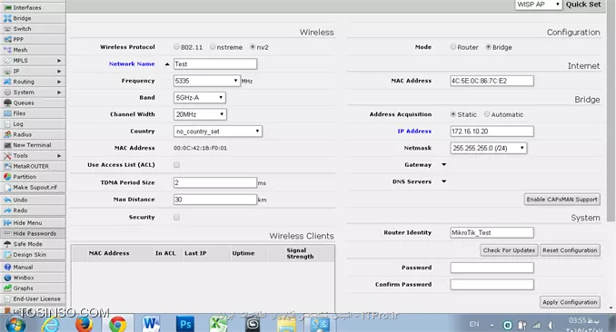The image size is (616, 332).
Task: Expand the IP submenu
Action: 59,71
